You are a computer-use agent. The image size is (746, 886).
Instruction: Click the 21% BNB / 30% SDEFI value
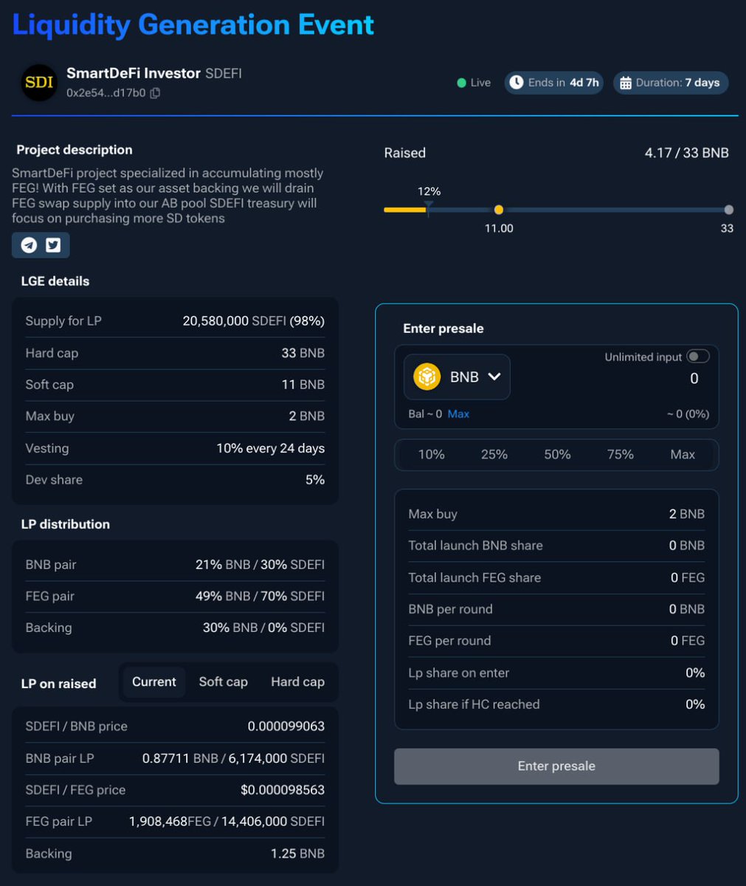pos(260,565)
